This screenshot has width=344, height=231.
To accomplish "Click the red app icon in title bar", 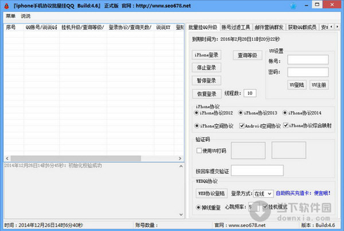I will [6, 6].
